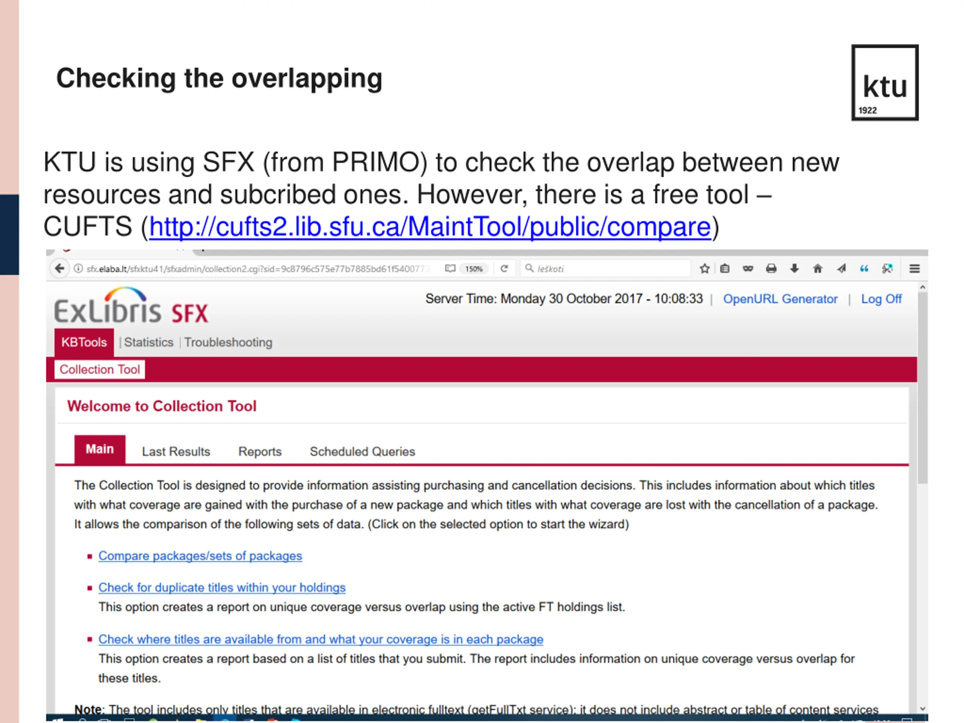Screen dimensions: 964x723
Task: Select the Collection Tool submenu item
Action: pos(100,369)
